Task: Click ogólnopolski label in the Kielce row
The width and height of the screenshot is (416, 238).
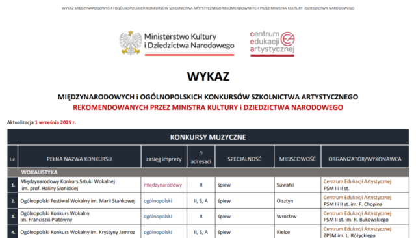Action: coord(158,232)
